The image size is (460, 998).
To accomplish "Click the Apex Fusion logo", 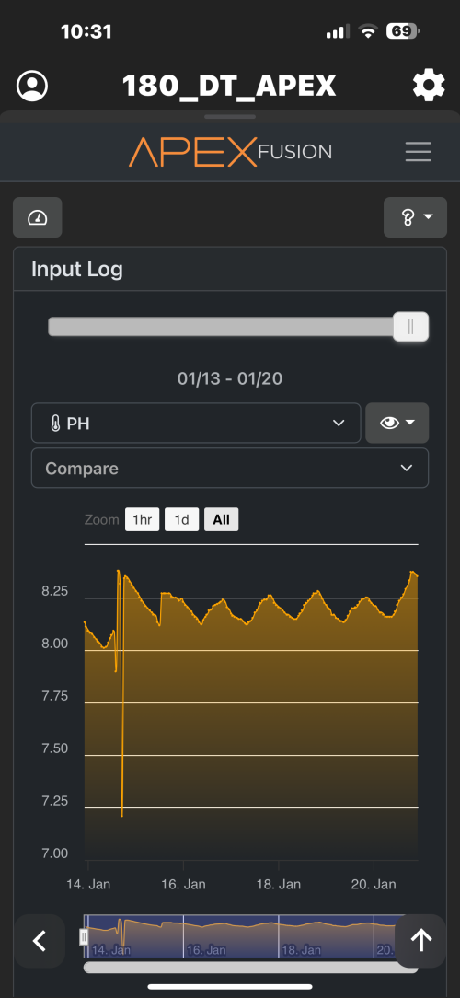I will pos(230,152).
